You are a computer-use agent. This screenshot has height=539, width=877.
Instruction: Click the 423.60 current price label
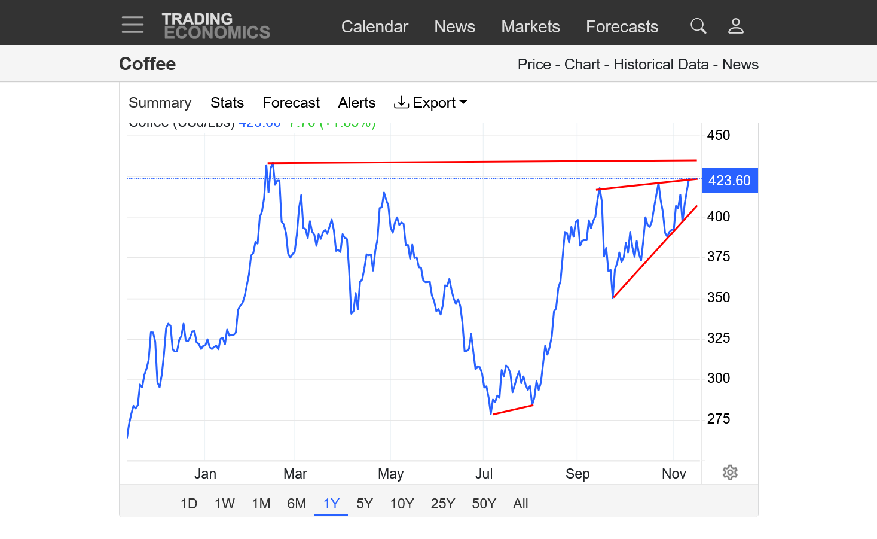click(x=729, y=181)
